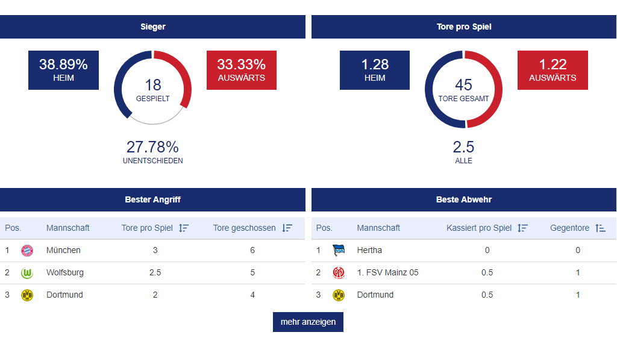This screenshot has width=617, height=338.
Task: Click the Wolfsburg club logo
Action: (27, 273)
